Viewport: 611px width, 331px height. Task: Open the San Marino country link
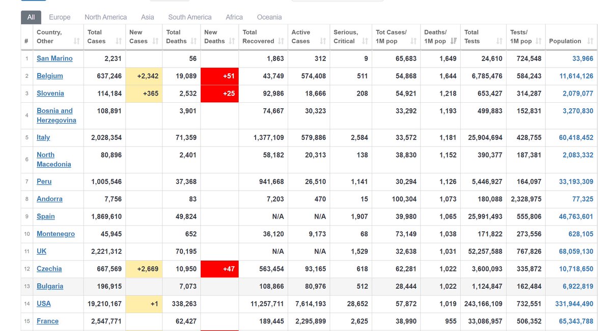[x=54, y=58]
